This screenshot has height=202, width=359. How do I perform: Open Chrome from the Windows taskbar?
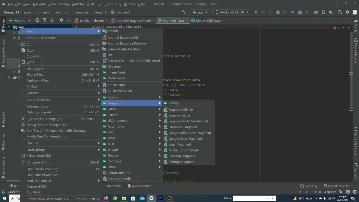115,198
